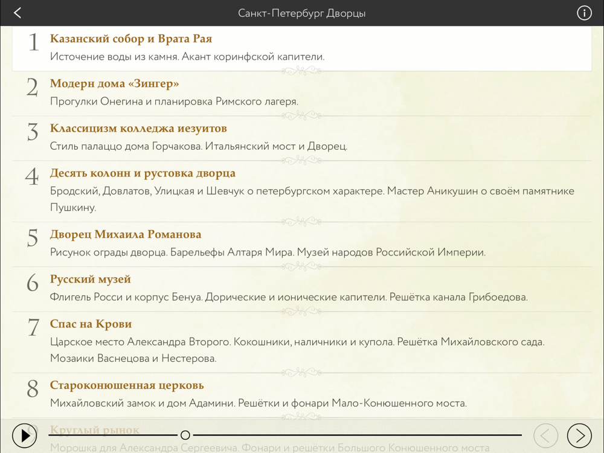This screenshot has height=453, width=604.
Task: Skip to the next track arrow
Action: [579, 435]
